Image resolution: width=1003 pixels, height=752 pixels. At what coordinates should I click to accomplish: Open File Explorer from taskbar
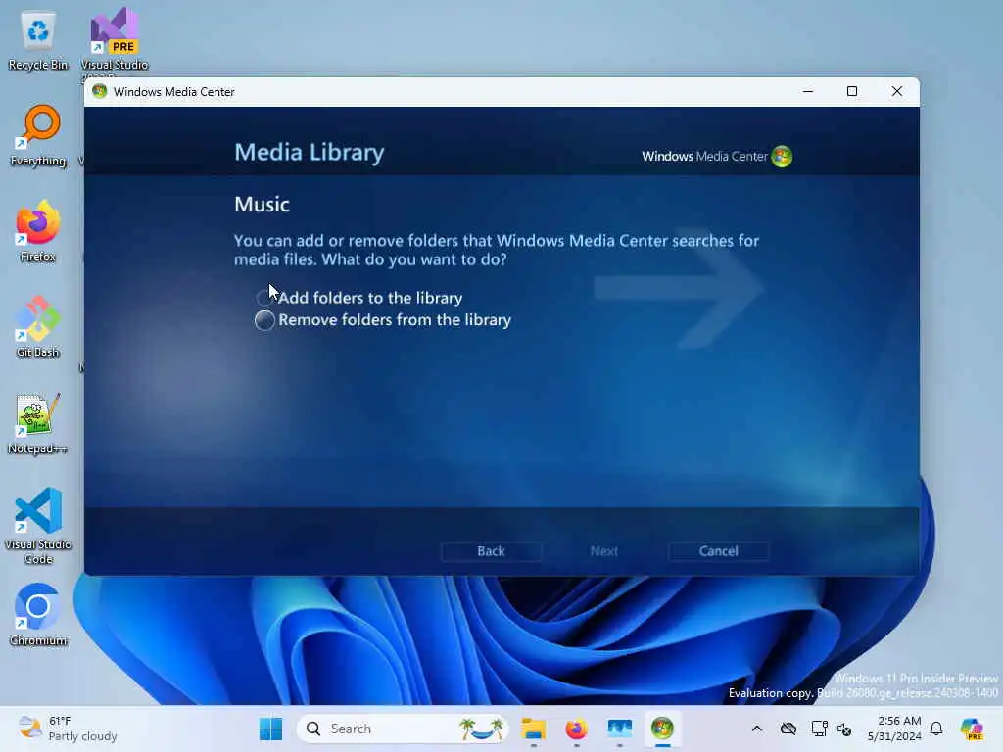pyautogui.click(x=534, y=728)
